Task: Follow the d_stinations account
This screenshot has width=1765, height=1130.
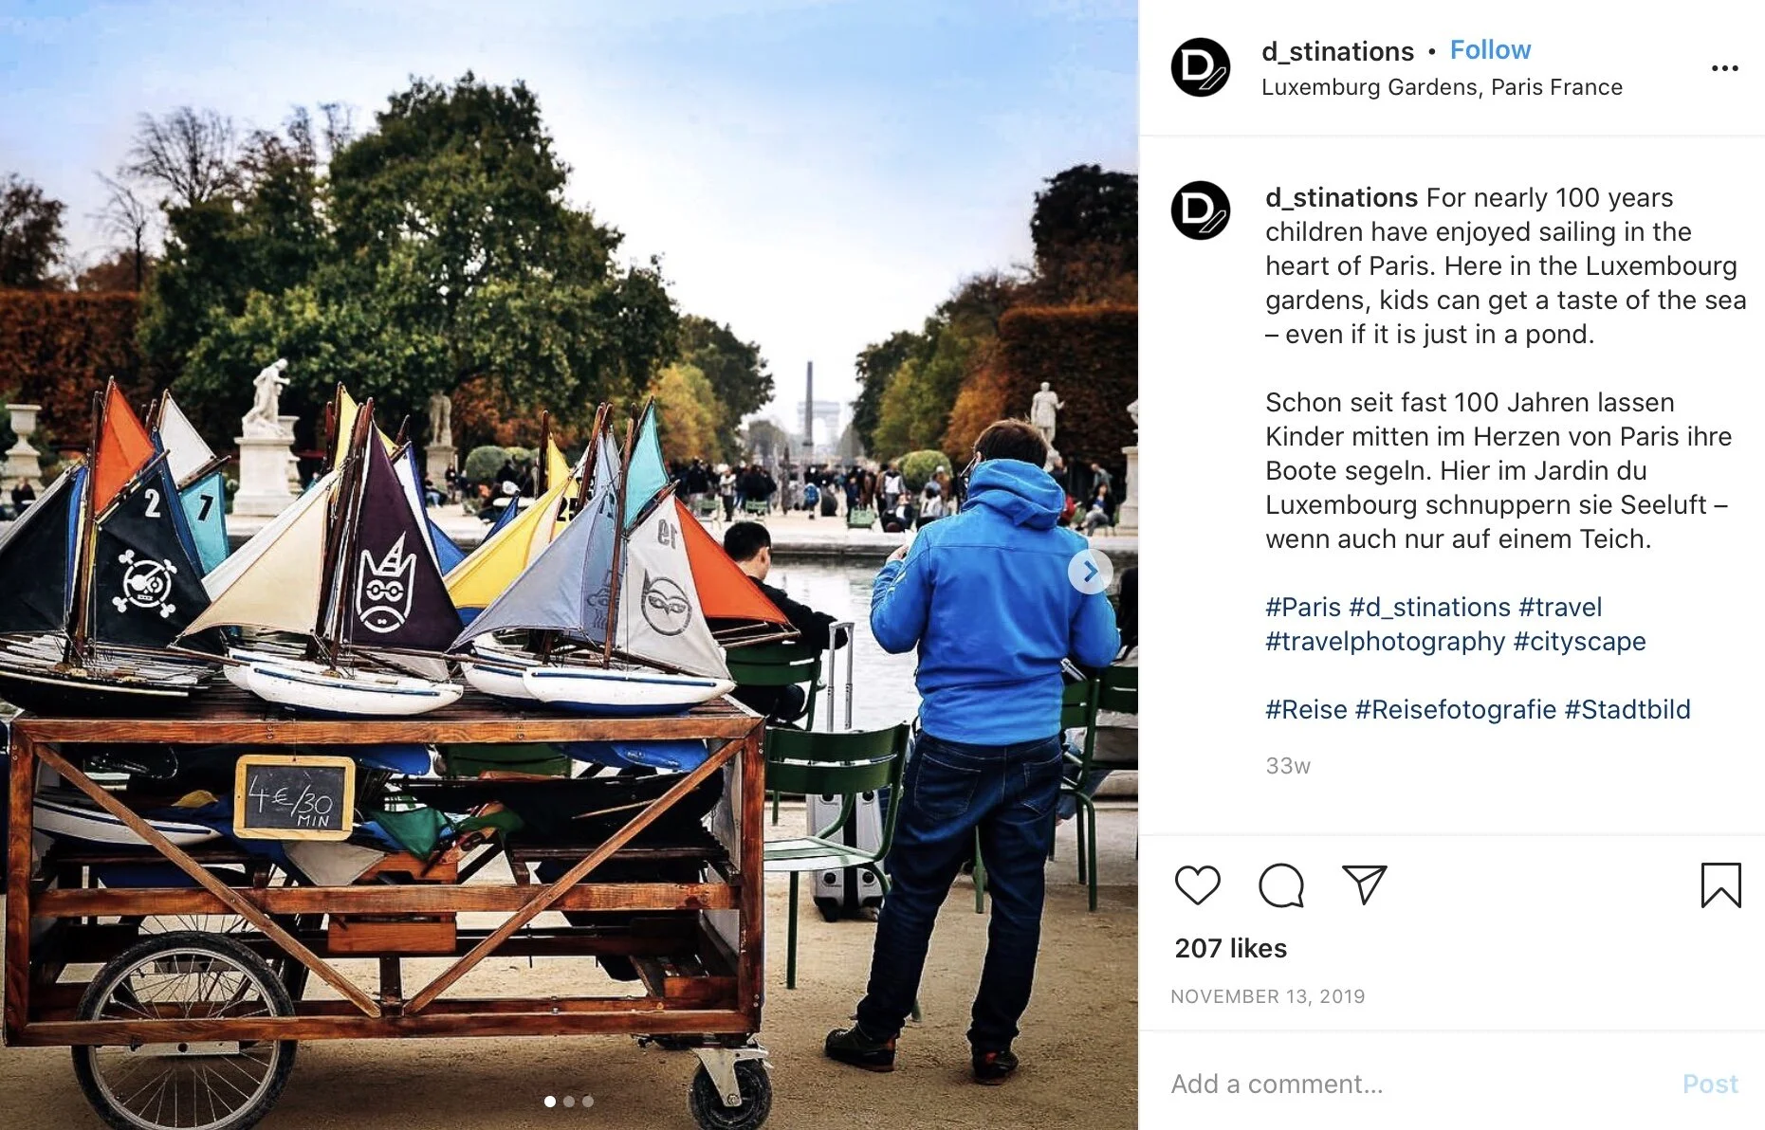Action: pos(1490,50)
